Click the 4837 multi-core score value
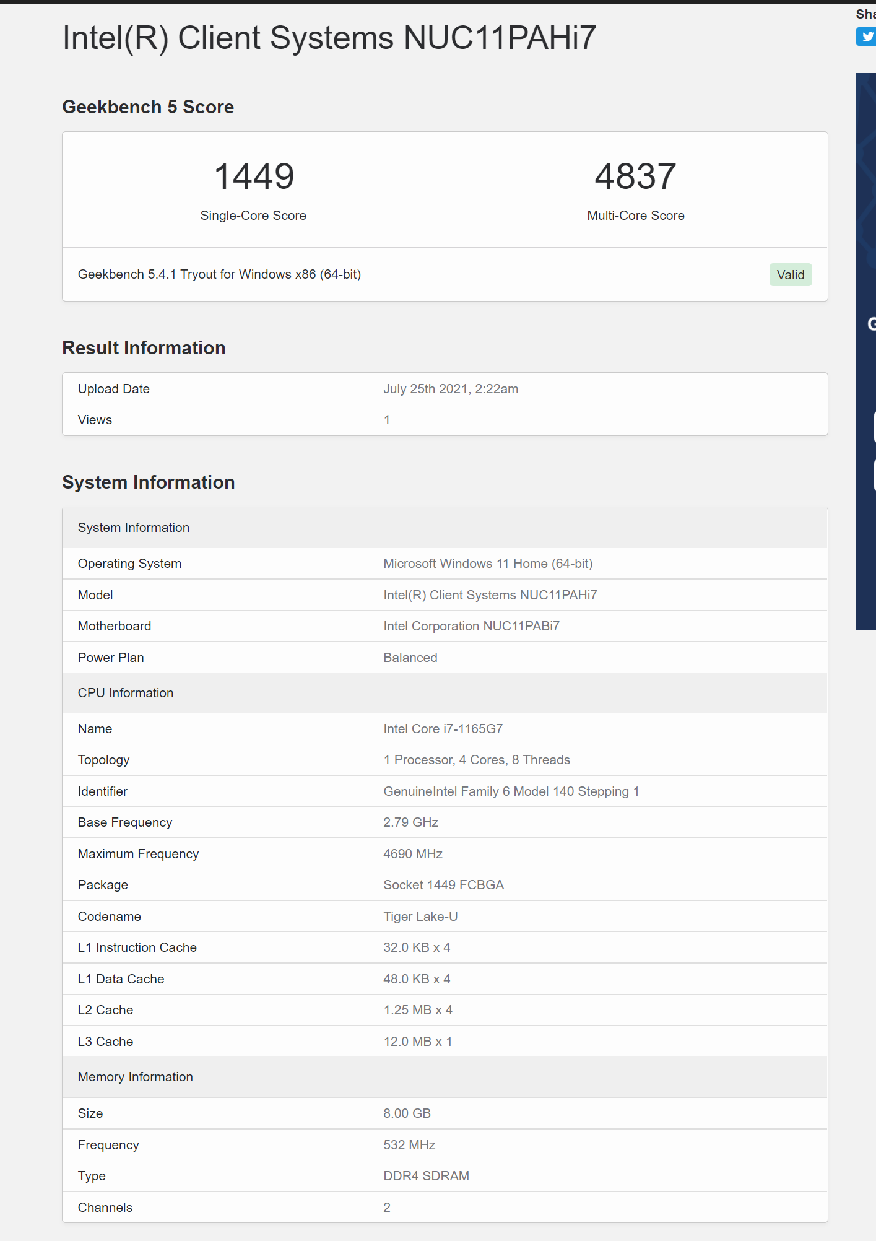 coord(636,176)
